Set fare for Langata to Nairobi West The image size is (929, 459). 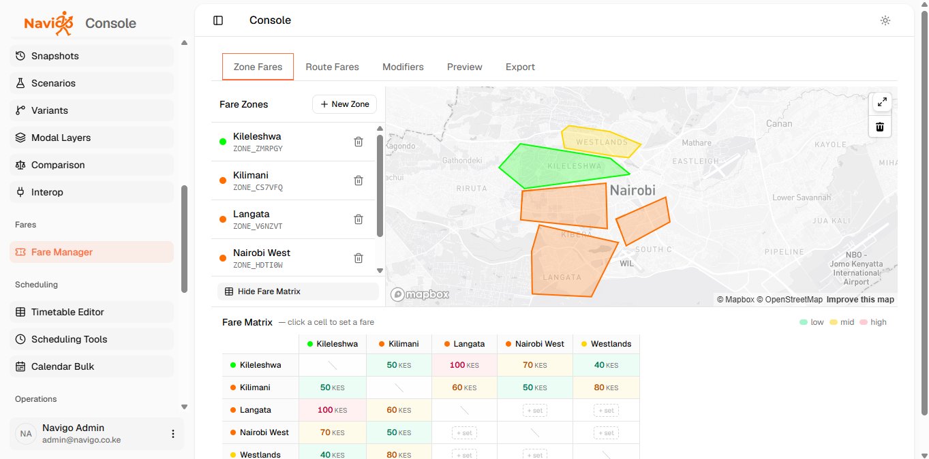click(x=535, y=411)
